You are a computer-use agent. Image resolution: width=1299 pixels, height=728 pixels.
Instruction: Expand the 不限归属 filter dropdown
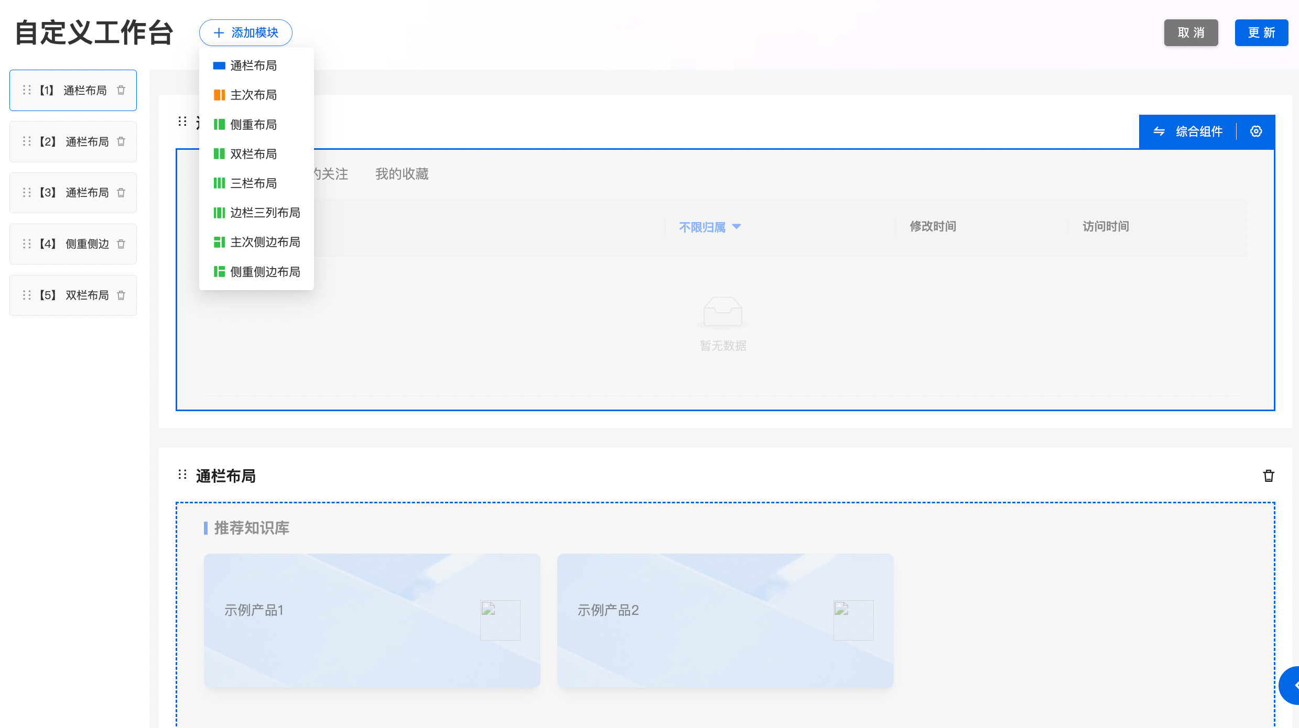pyautogui.click(x=709, y=227)
